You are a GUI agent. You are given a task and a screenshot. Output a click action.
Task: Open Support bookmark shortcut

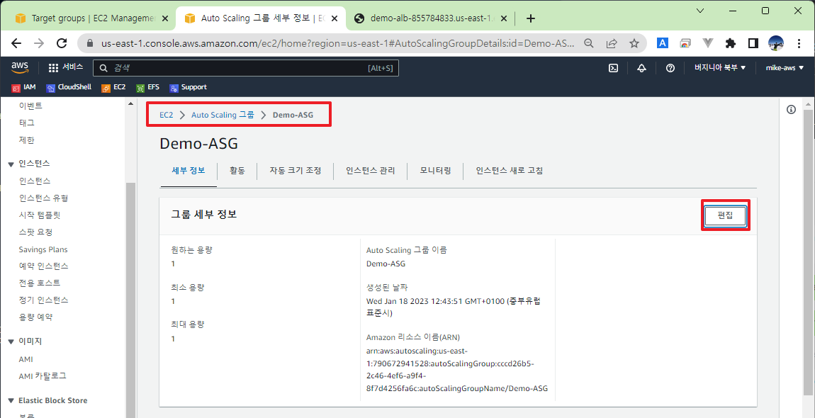pyautogui.click(x=188, y=87)
